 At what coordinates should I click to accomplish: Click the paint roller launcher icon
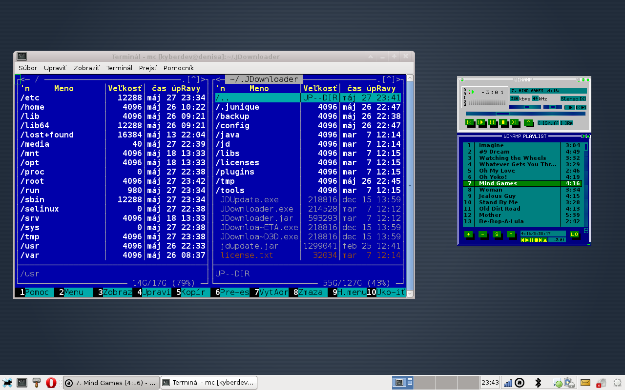click(x=36, y=383)
